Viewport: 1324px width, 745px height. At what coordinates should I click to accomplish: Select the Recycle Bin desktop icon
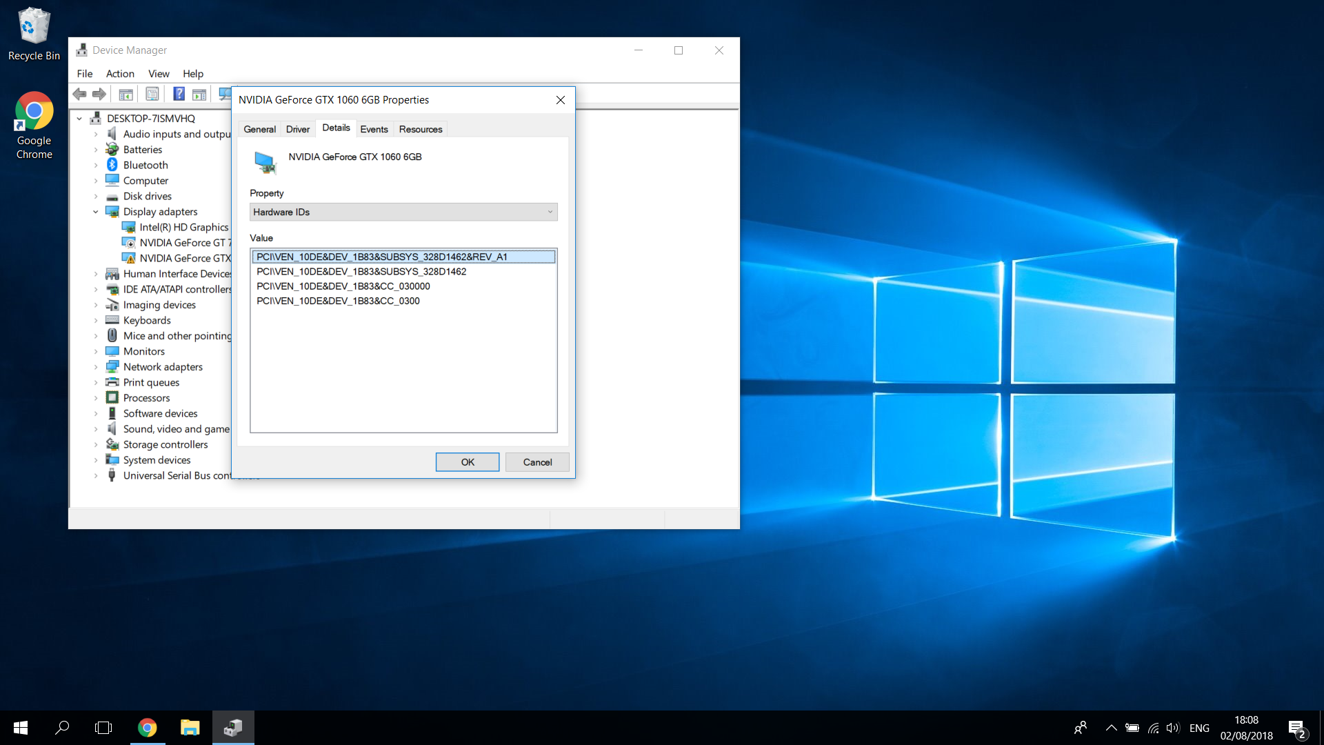coord(34,34)
